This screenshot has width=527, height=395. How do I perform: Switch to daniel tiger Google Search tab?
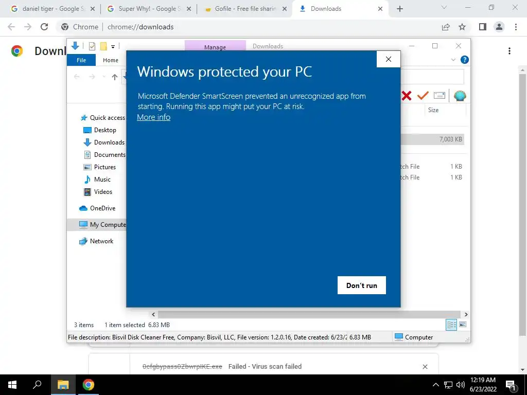coord(53,9)
